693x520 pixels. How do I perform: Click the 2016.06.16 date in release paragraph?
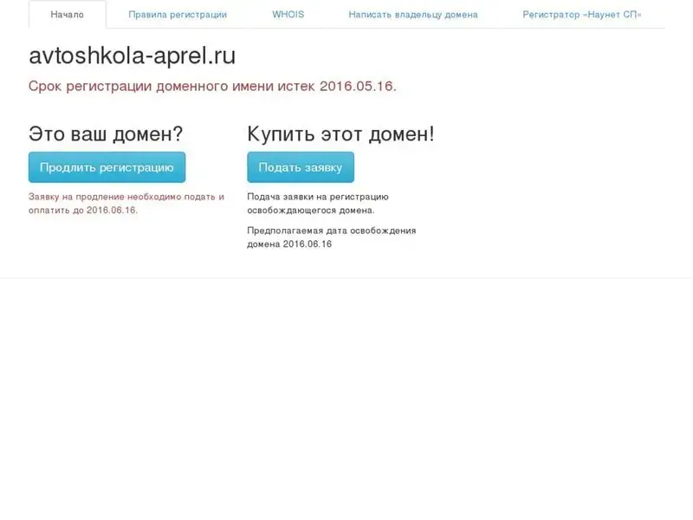click(308, 244)
